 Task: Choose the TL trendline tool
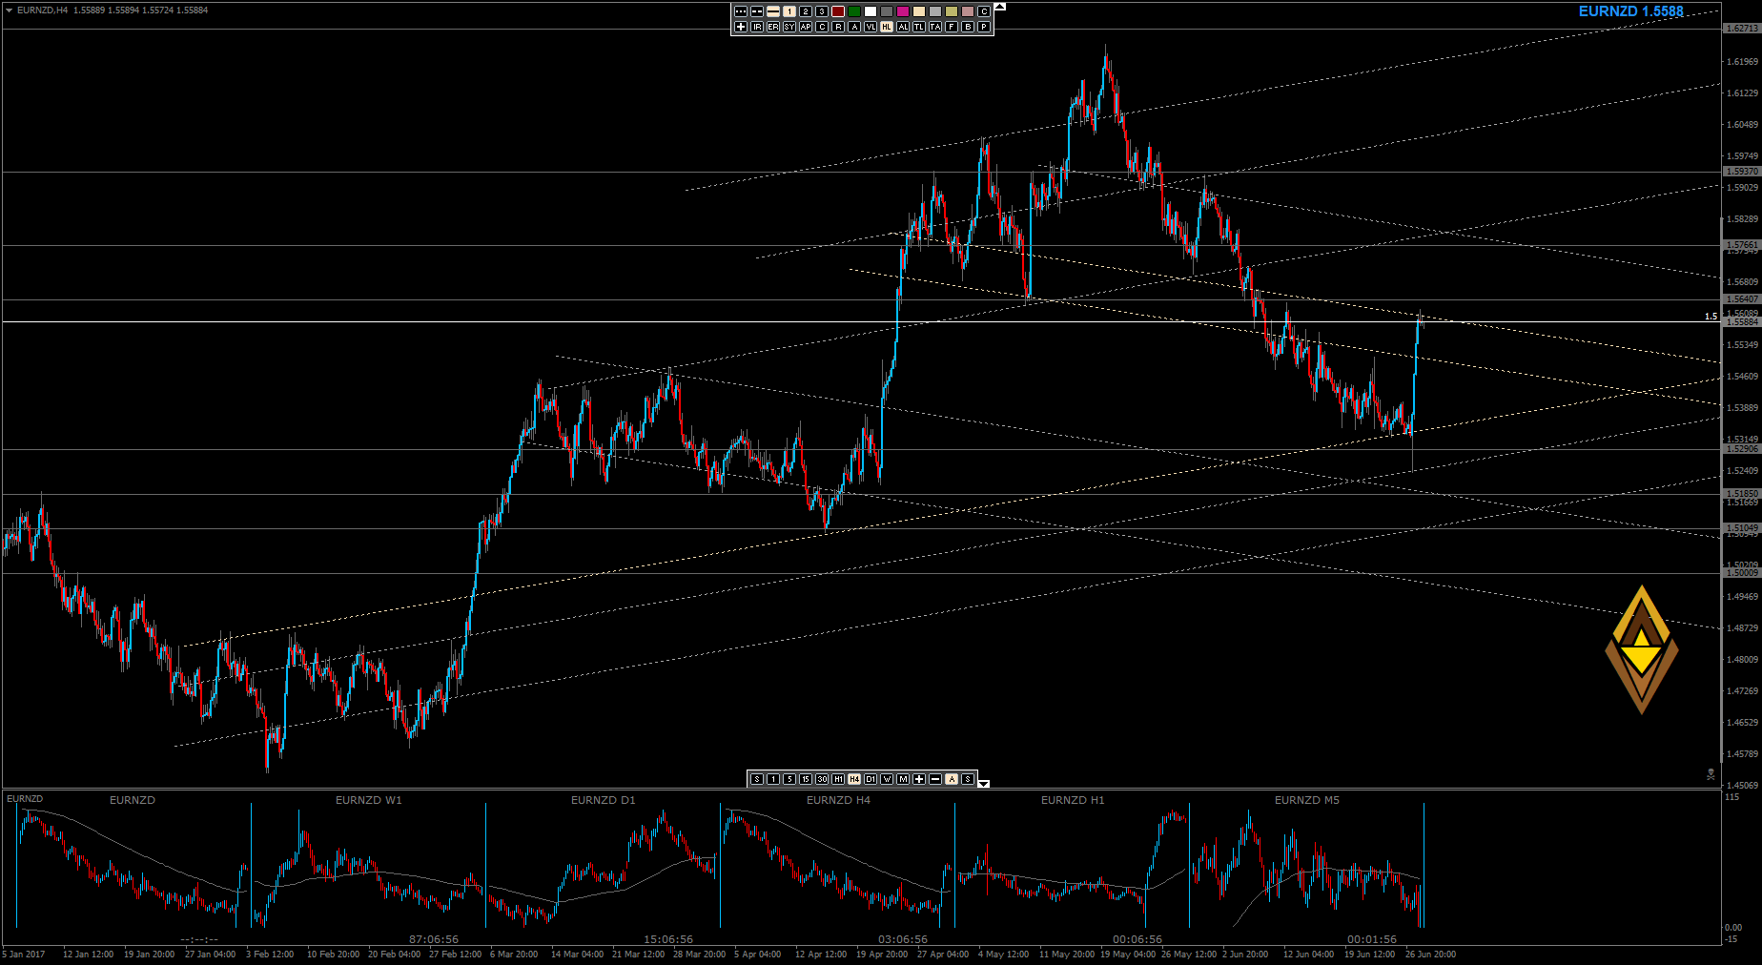919,27
